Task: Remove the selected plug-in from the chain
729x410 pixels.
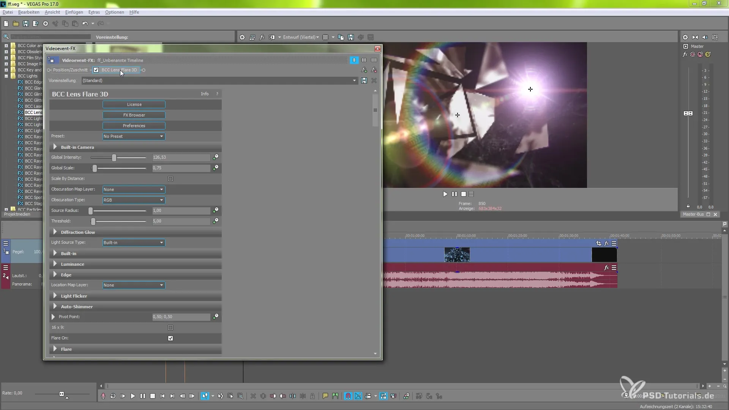Action: pos(374,70)
